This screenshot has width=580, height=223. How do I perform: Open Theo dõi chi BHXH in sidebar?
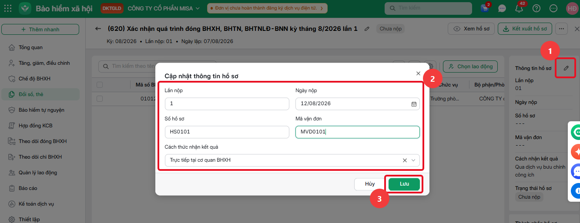point(40,157)
